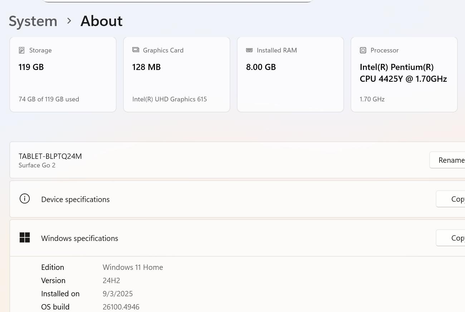Select the Intel Pentium CPU 4425Y name

(x=403, y=73)
